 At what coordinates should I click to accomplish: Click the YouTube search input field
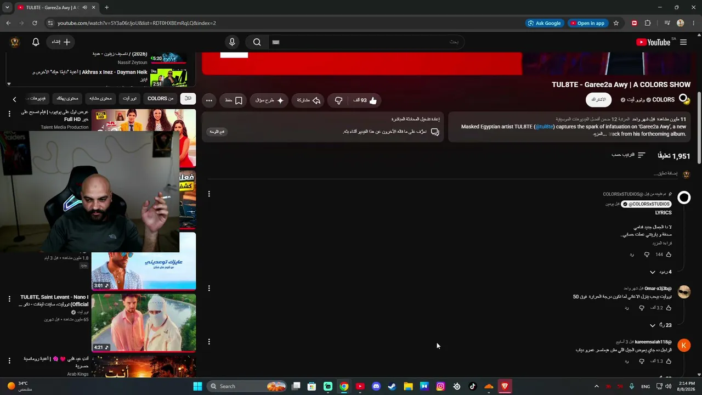click(366, 42)
